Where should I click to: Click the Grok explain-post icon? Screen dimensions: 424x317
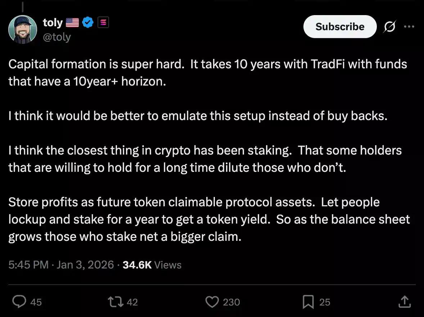click(389, 27)
